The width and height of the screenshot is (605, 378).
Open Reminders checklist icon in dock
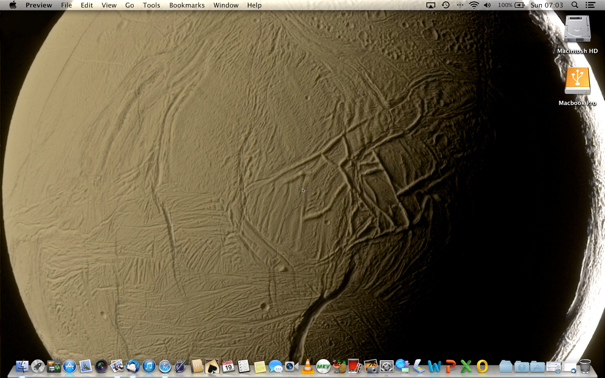(244, 366)
